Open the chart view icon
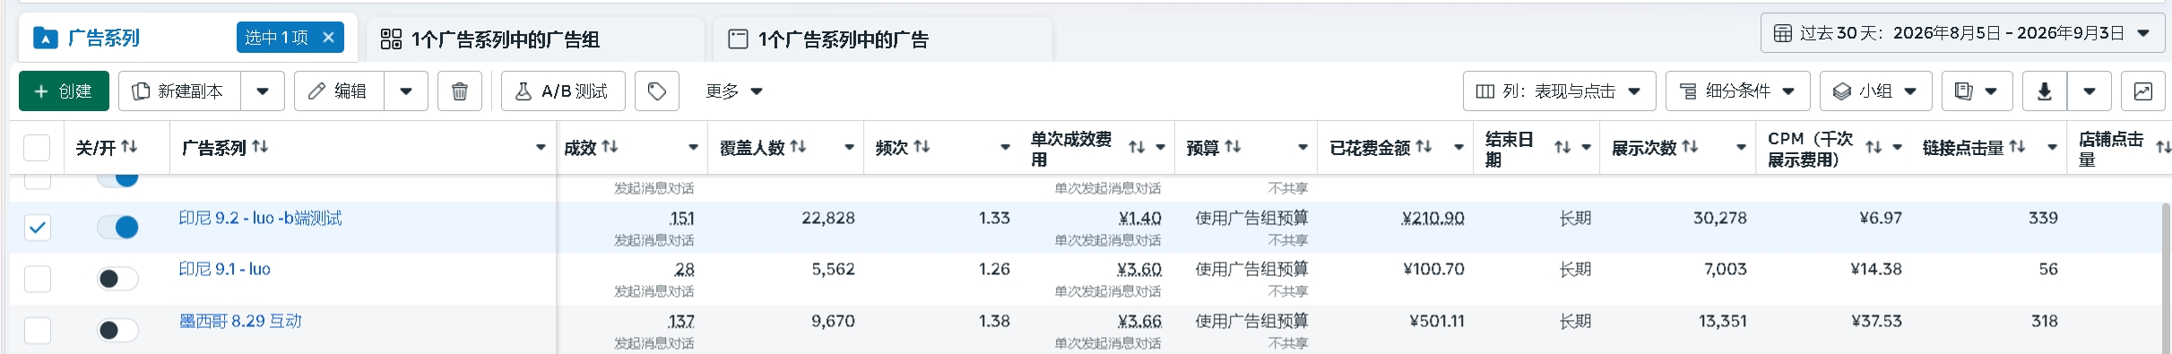2172x354 pixels. [2143, 91]
